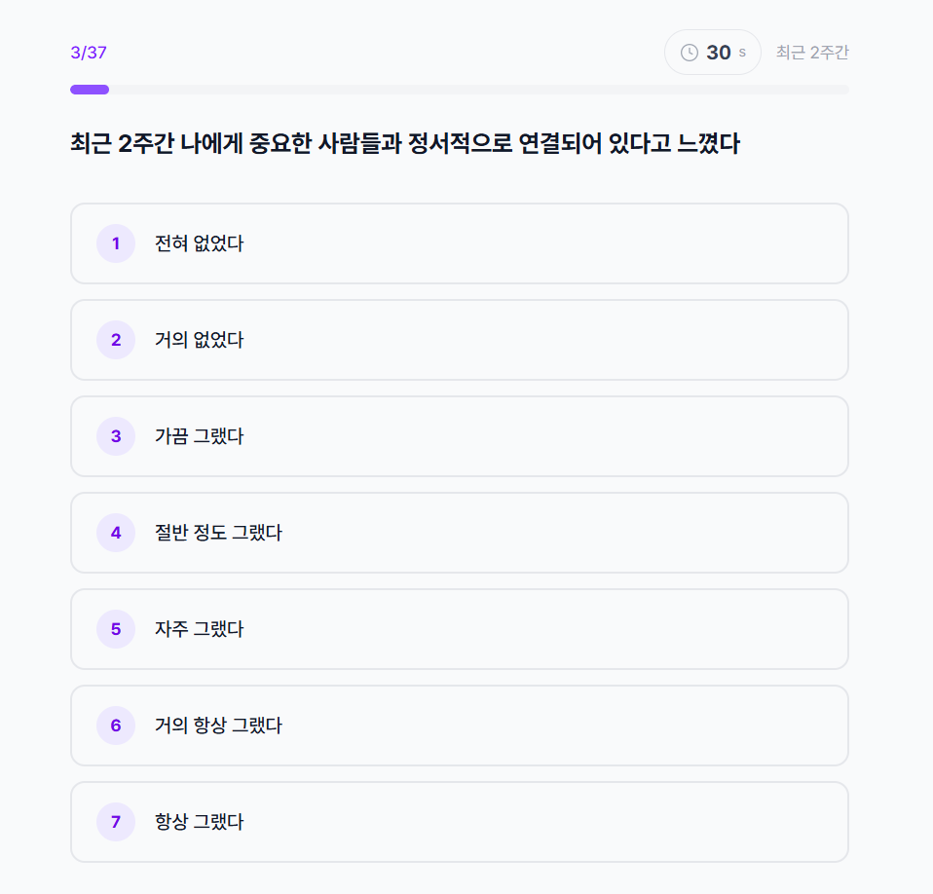Image resolution: width=933 pixels, height=894 pixels.
Task: Select the answer '거의 항상 그랬다'
Action: tap(459, 726)
